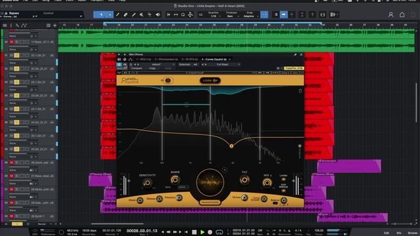Click Rewind in the transport
This screenshot has height=236, width=420.
(x=169, y=232)
